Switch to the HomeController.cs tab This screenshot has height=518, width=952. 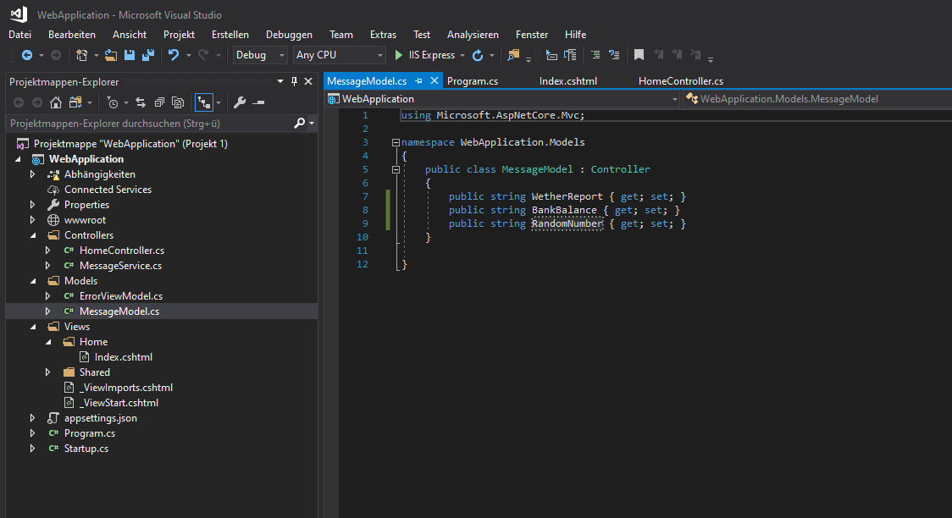681,80
